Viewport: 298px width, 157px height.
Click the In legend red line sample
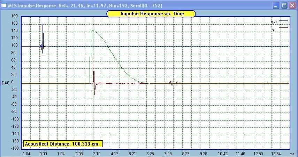pyautogui.click(x=283, y=28)
